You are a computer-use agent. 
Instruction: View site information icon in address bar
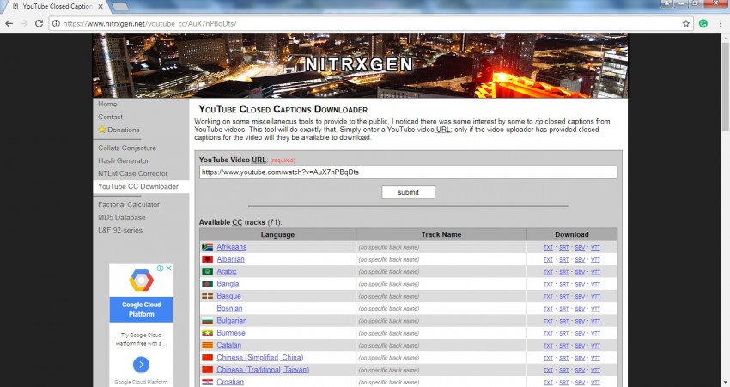[x=56, y=24]
